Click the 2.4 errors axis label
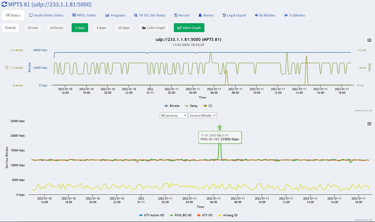Viewport: 375px width, 222px height. click(x=17, y=50)
